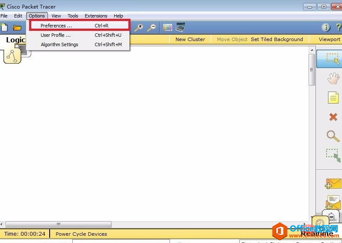Viewport: 342px width, 243px height.
Task: Create a new file with the New icon
Action: pyautogui.click(x=4, y=28)
